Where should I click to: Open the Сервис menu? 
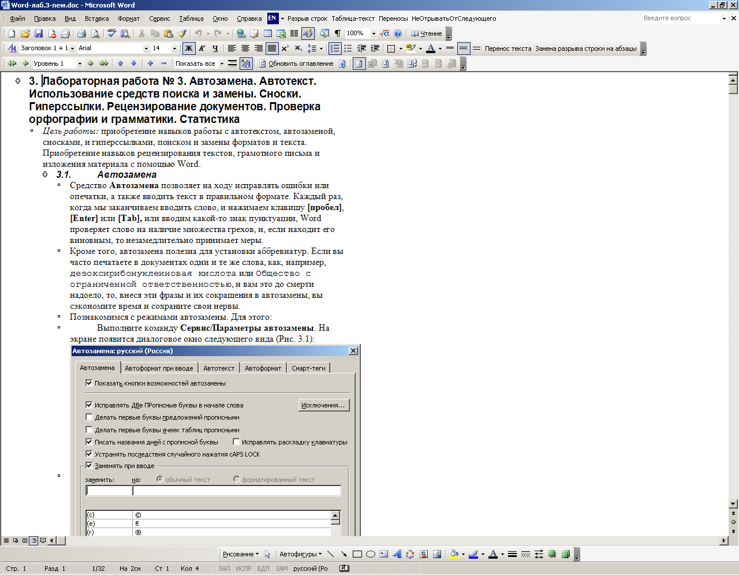click(x=159, y=18)
